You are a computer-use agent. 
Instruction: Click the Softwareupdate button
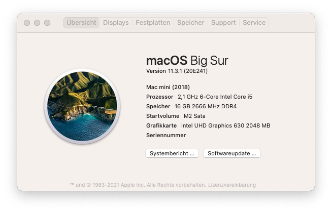coord(232,153)
